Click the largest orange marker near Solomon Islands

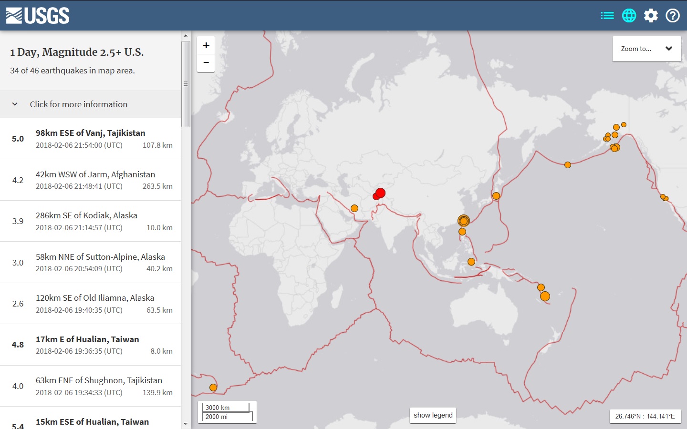[545, 296]
